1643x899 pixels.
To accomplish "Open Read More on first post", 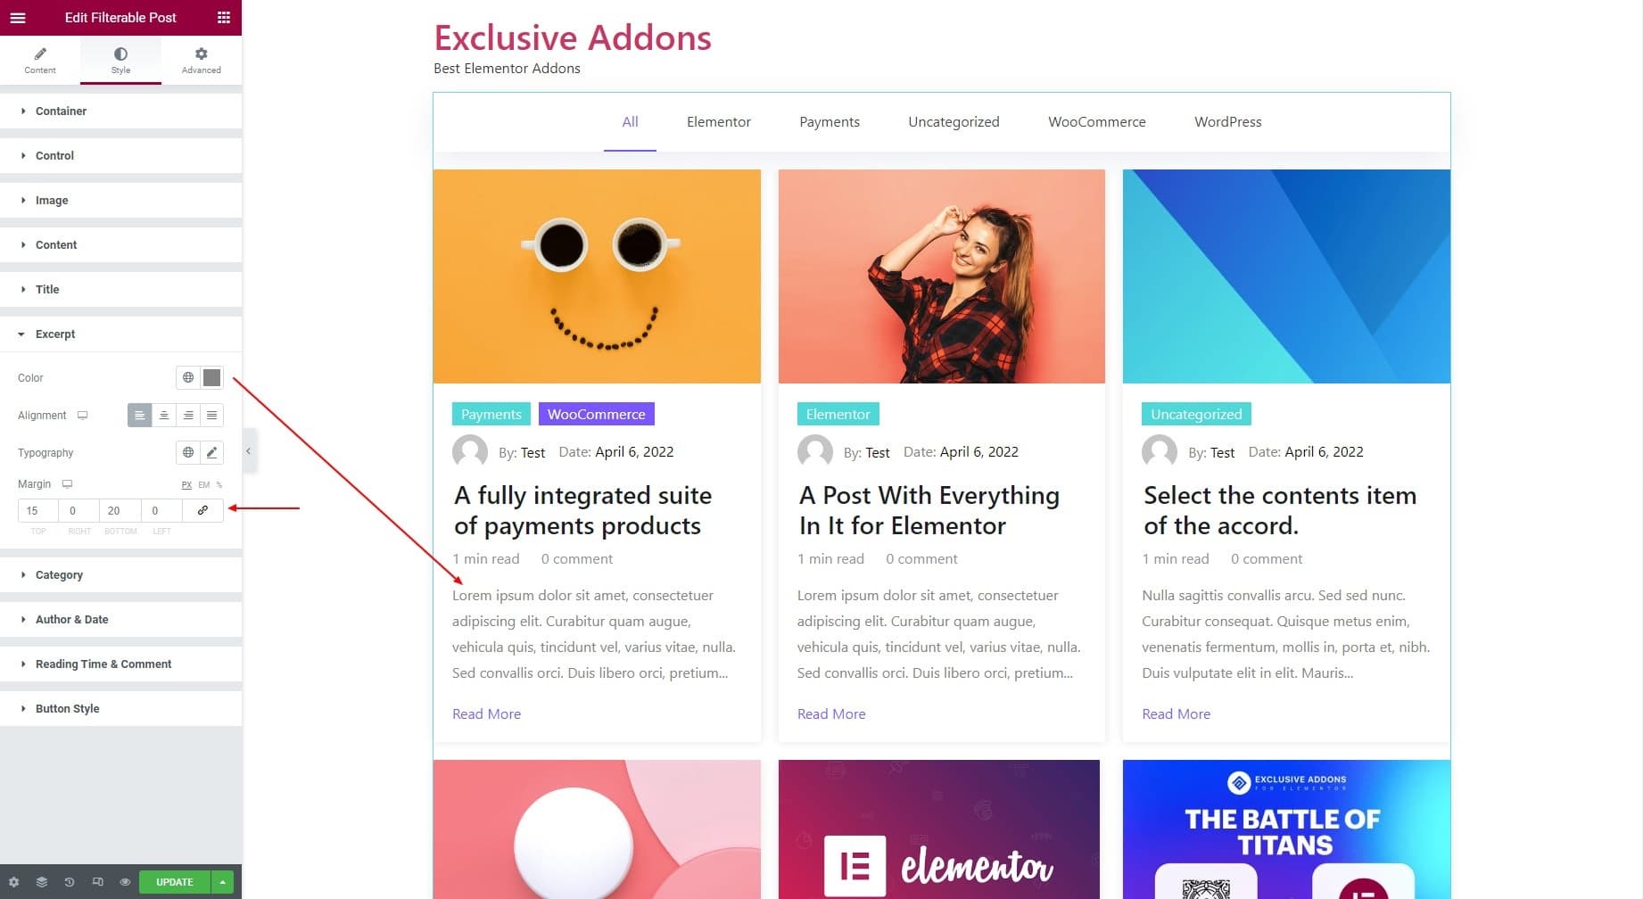I will pyautogui.click(x=486, y=713).
